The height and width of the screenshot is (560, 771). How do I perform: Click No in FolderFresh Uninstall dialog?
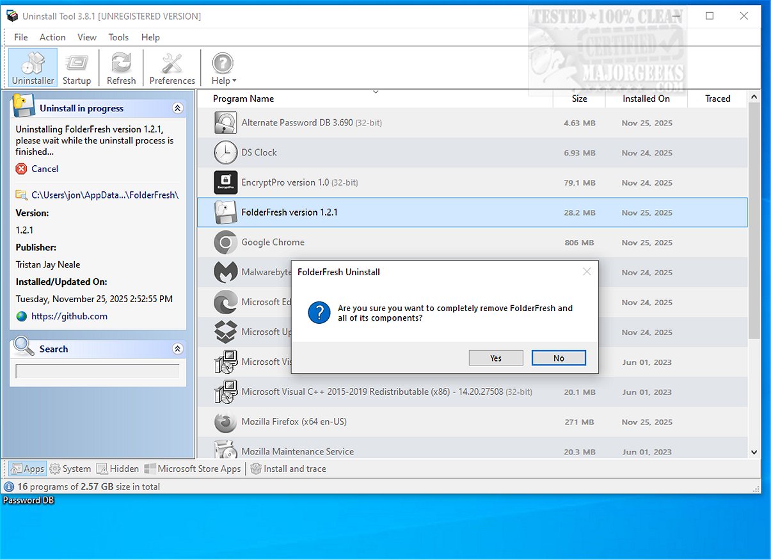click(x=559, y=358)
